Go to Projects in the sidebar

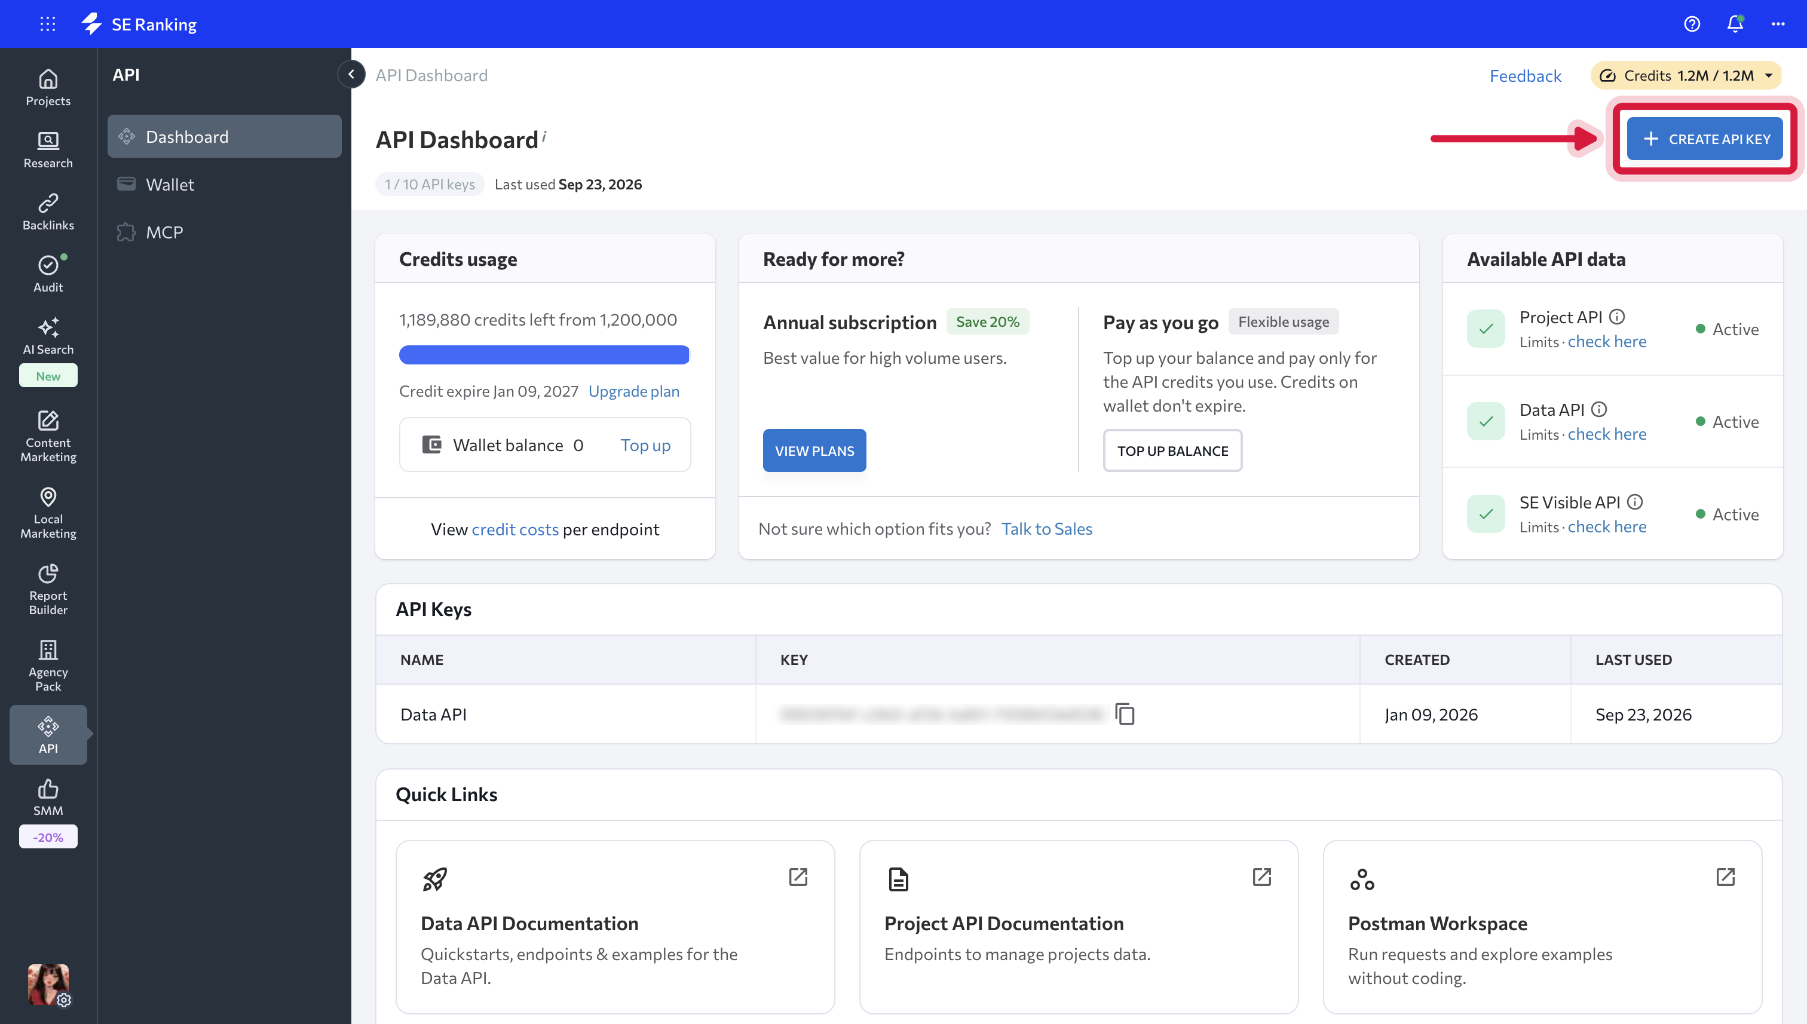coord(48,87)
